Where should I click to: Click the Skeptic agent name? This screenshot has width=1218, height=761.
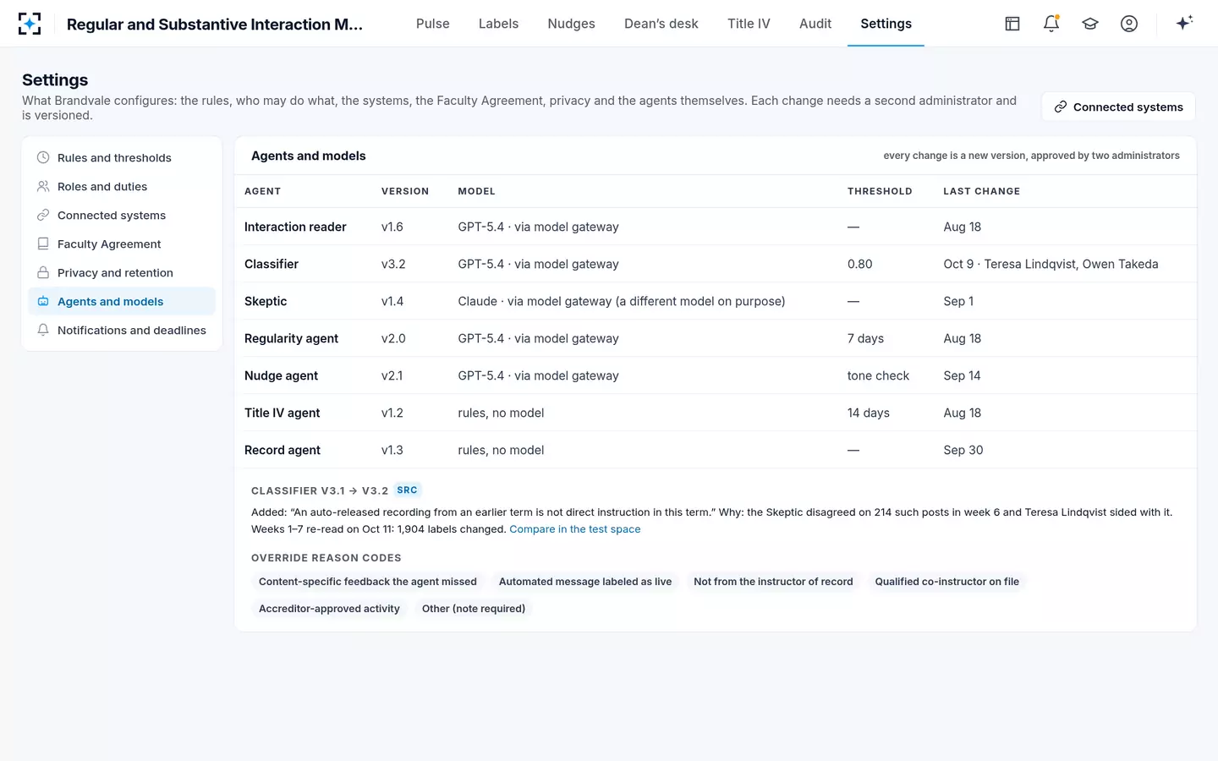(266, 301)
